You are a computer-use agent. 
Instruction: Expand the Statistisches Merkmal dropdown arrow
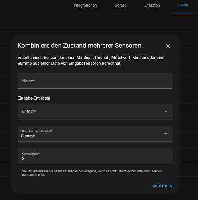tap(166, 134)
